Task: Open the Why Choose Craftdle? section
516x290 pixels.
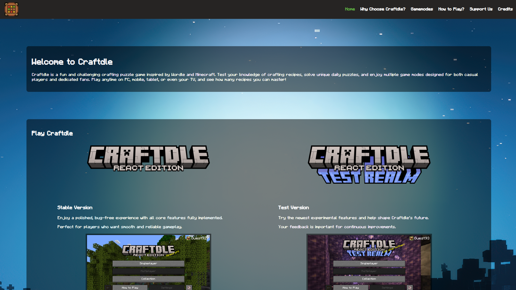Action: coord(383,9)
